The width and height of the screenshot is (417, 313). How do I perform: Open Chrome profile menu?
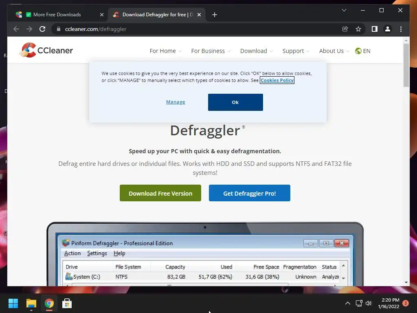[x=388, y=29]
